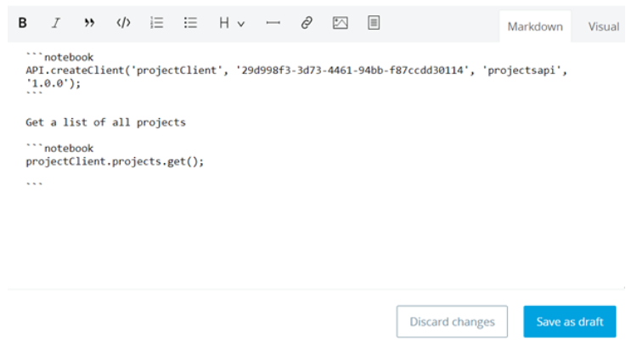The height and width of the screenshot is (350, 637).
Task: Click the notebook block icon
Action: point(374,24)
